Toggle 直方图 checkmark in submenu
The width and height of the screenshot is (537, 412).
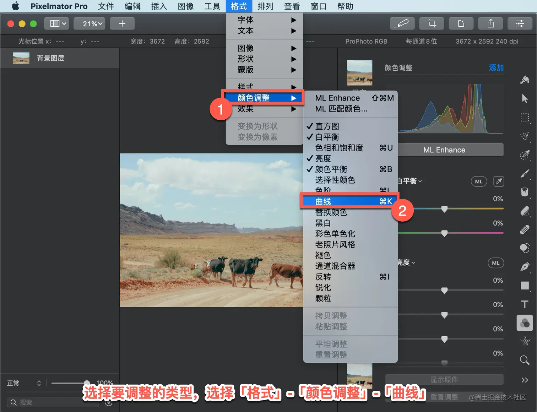click(x=350, y=126)
